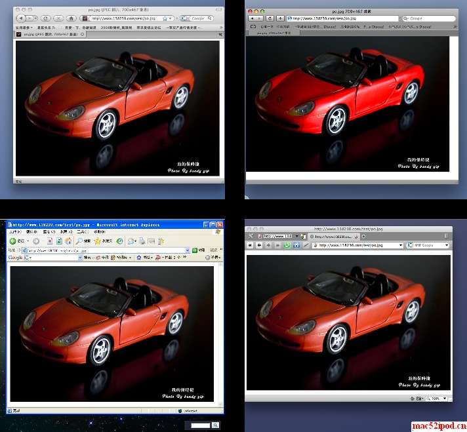Click the Safari reload button

coord(270,18)
